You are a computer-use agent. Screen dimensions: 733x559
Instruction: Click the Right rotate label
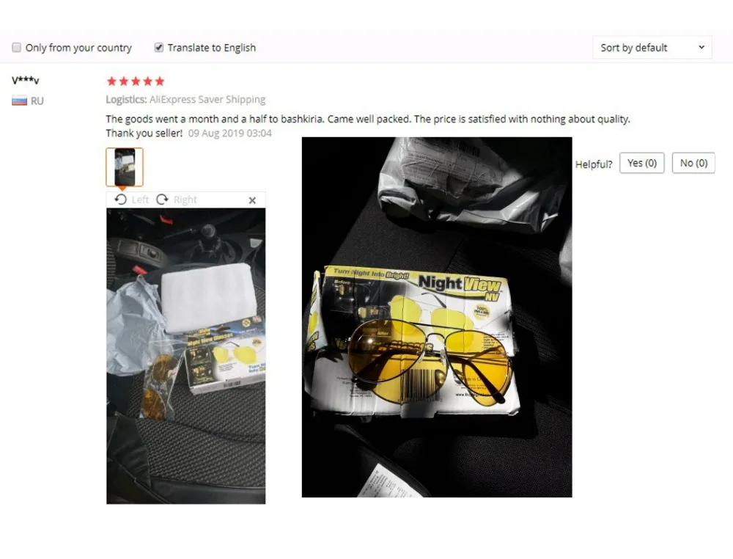click(185, 200)
